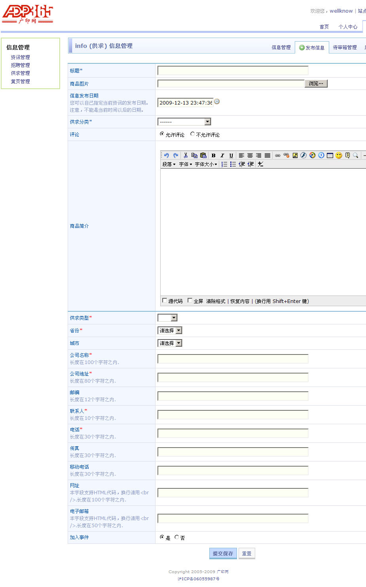Toggle bold formatting in editor
The width and height of the screenshot is (366, 587).
coord(214,155)
